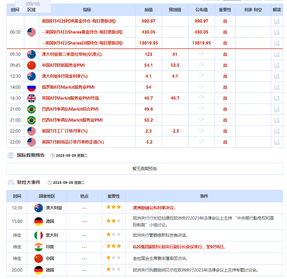Click the 解读 column header
The height and width of the screenshot is (279, 287).
[x=277, y=10]
